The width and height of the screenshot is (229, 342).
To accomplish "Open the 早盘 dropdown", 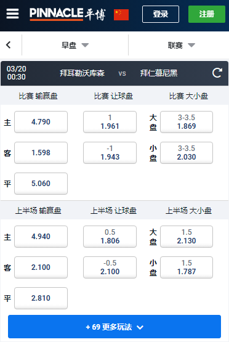I will click(75, 45).
